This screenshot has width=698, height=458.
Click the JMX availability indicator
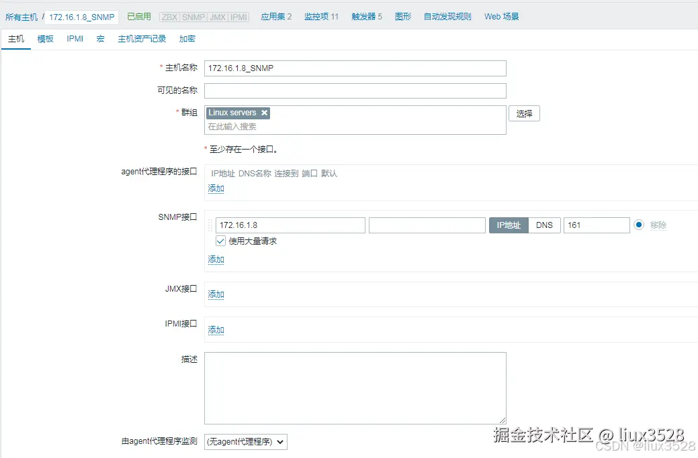point(218,17)
